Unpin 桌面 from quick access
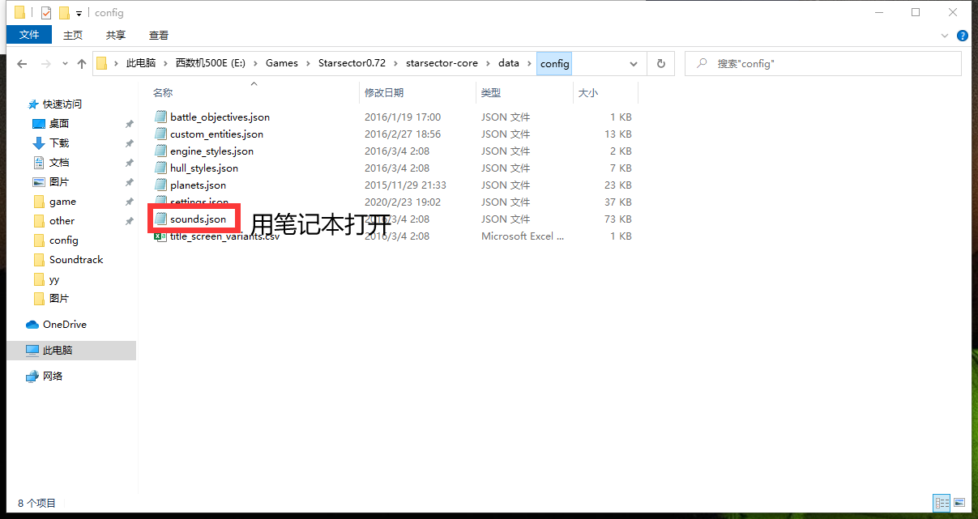 tap(128, 122)
